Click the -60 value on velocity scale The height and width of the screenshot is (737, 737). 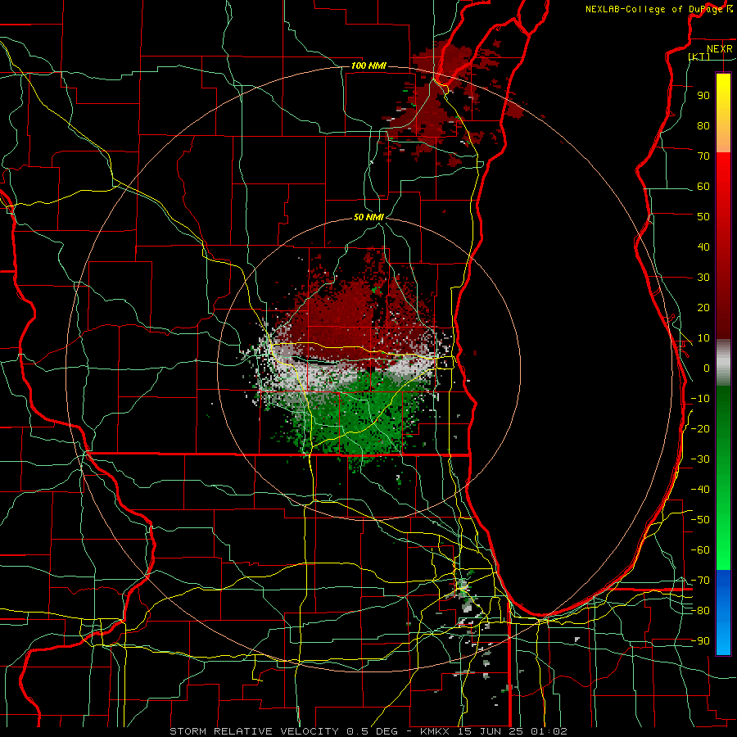(x=700, y=550)
